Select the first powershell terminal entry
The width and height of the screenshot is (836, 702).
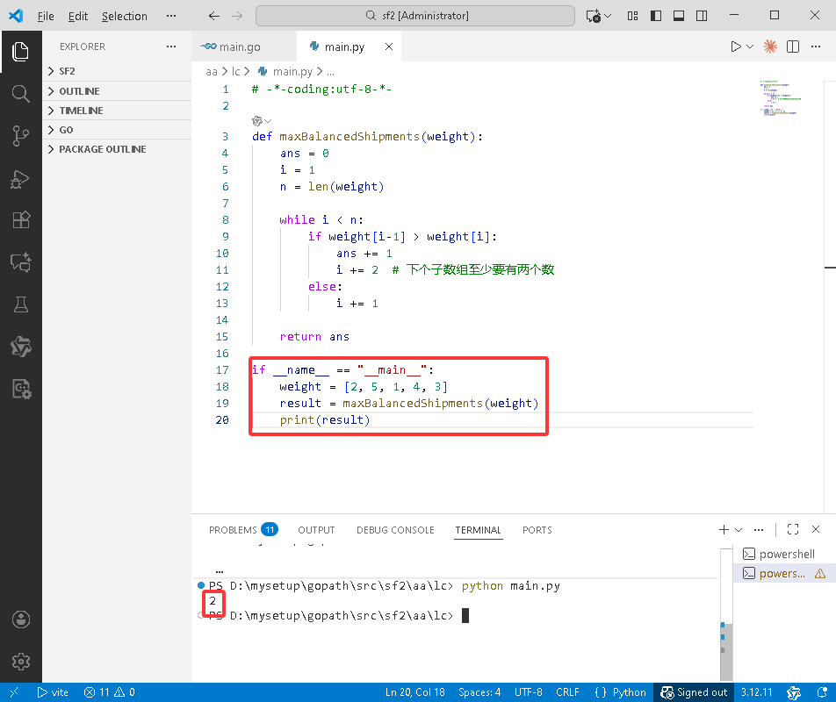[782, 554]
